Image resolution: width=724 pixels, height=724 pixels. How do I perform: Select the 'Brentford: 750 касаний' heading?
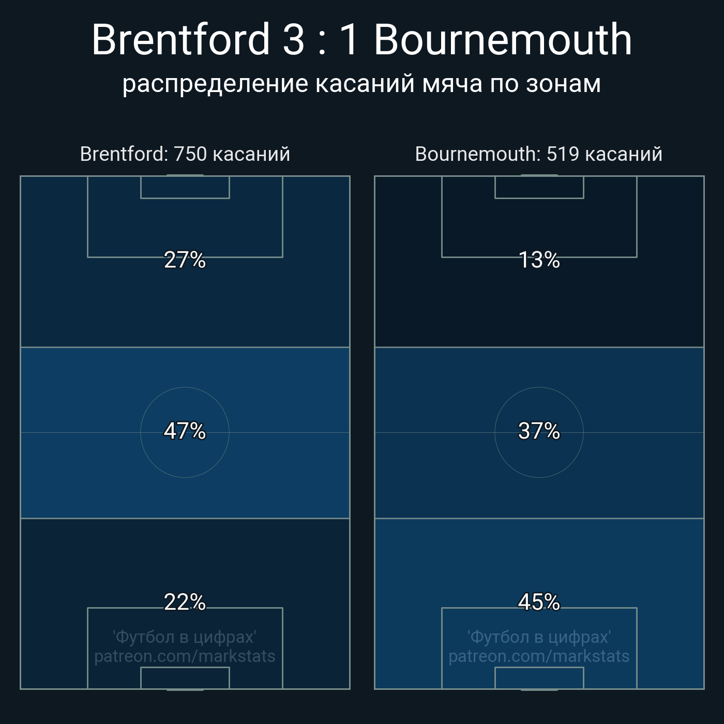185,154
